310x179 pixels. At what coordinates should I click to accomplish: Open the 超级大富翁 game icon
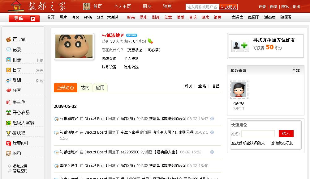[8, 123]
